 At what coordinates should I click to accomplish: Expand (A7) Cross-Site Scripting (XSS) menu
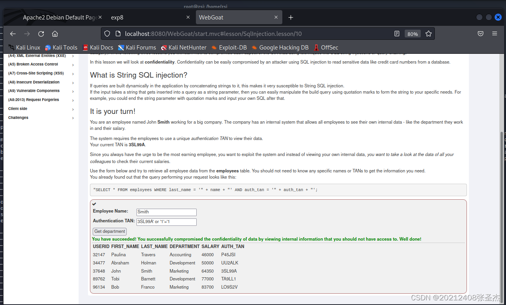tap(41, 73)
